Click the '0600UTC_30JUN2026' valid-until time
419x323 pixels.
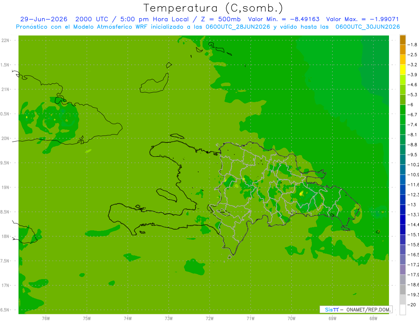368,27
